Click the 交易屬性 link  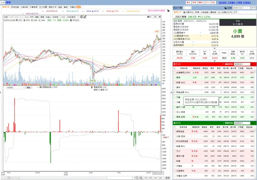pos(231,3)
